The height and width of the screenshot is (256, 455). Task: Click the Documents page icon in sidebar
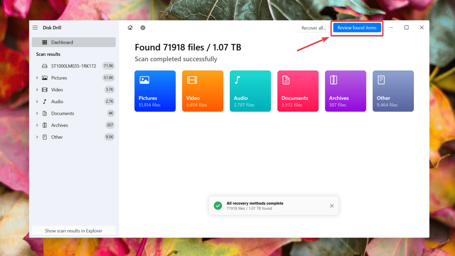(x=45, y=113)
